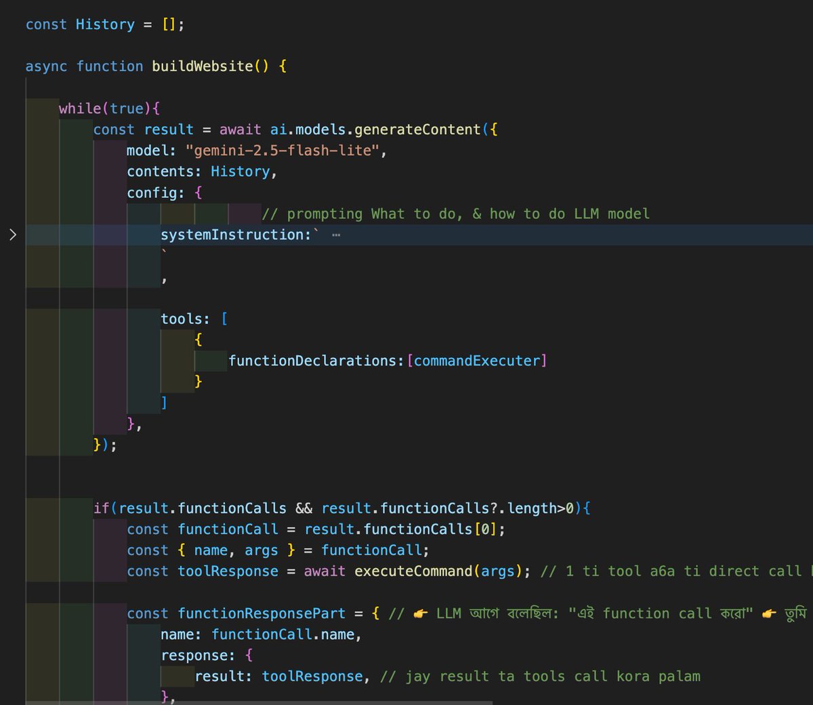The image size is (813, 705).
Task: Click 'ai' in ai.models
Action: (x=278, y=129)
